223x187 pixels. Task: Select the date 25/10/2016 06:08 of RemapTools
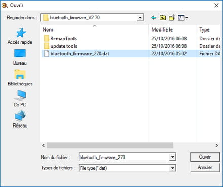pyautogui.click(x=169, y=39)
